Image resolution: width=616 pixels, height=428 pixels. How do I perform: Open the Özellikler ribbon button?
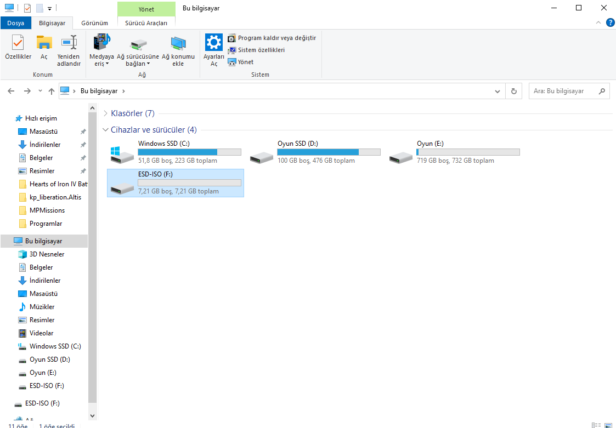[x=18, y=47]
